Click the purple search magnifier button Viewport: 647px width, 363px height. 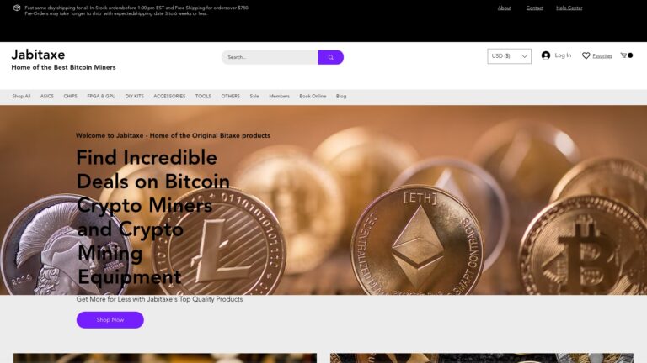pos(330,57)
